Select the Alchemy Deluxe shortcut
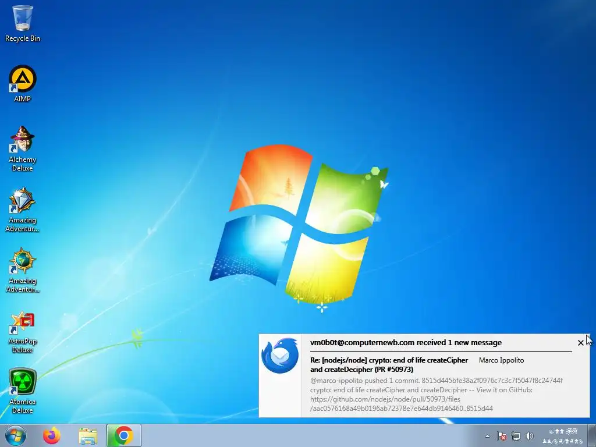This screenshot has width=596, height=447. 23,148
